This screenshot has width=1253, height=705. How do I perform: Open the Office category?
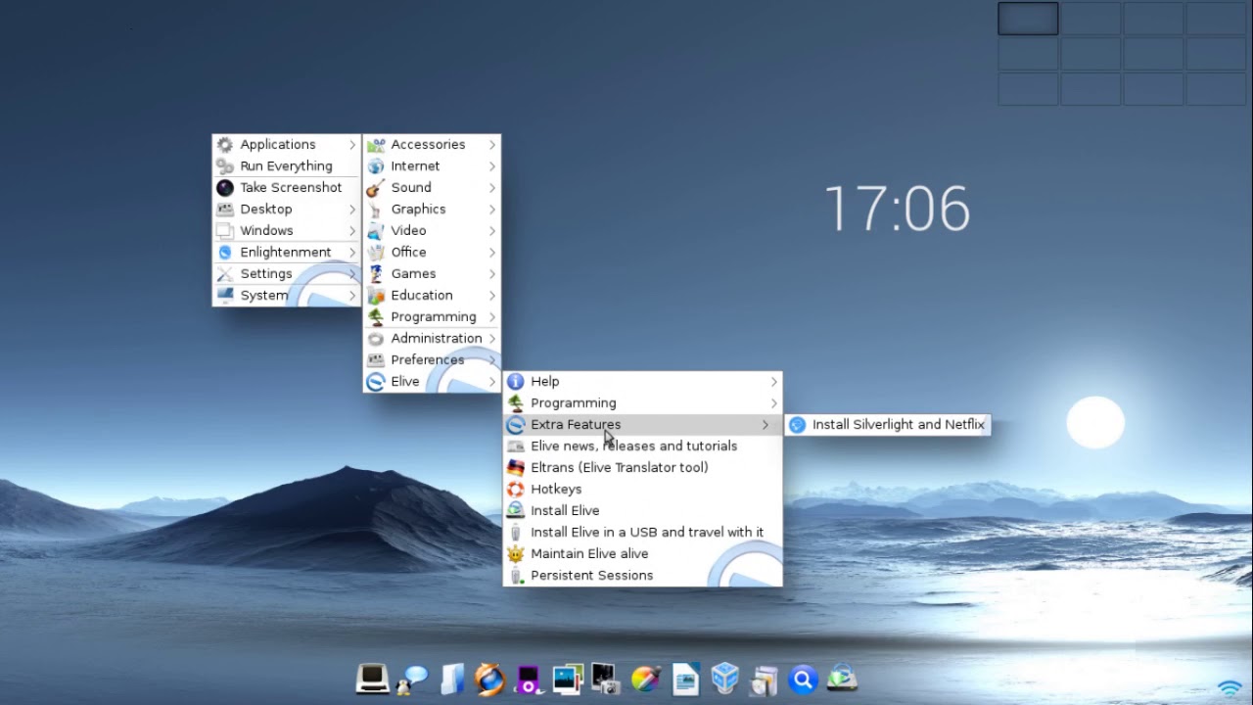(x=432, y=252)
